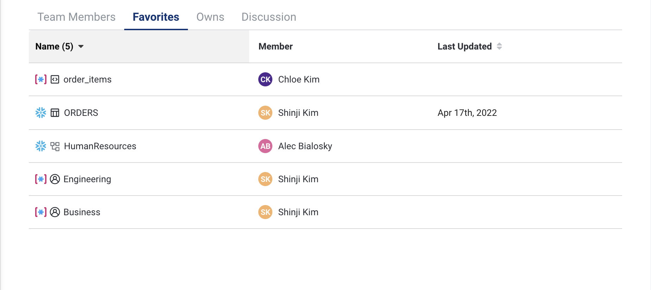Click the person icon next to Business

[55, 212]
